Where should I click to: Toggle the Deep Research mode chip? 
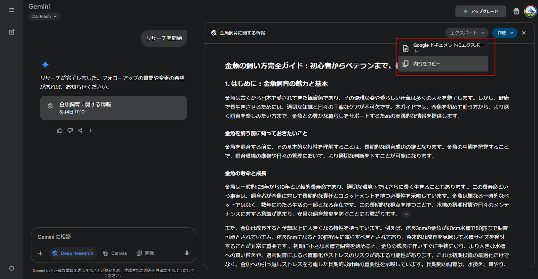[73, 253]
